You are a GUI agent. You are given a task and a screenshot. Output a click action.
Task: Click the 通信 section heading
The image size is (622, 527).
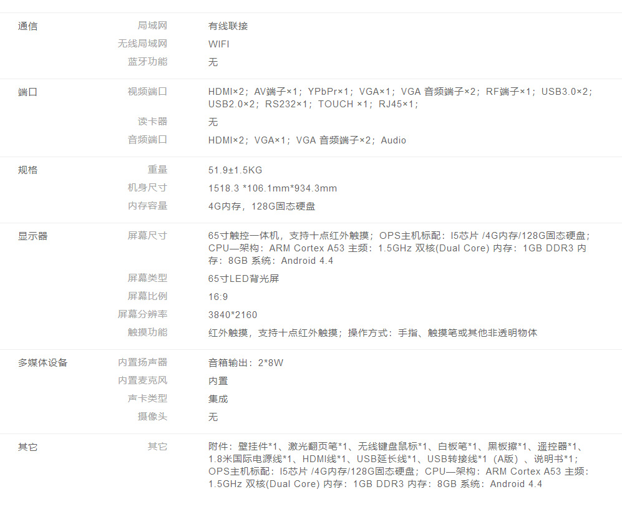tap(28, 26)
